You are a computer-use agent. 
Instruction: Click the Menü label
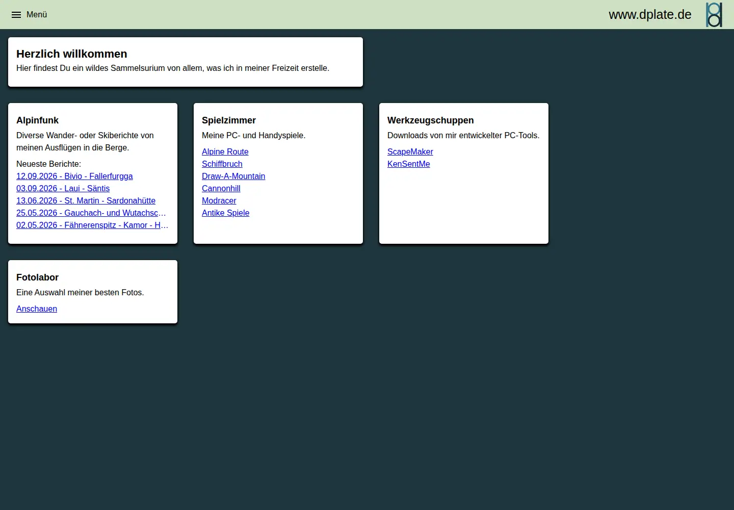click(37, 15)
